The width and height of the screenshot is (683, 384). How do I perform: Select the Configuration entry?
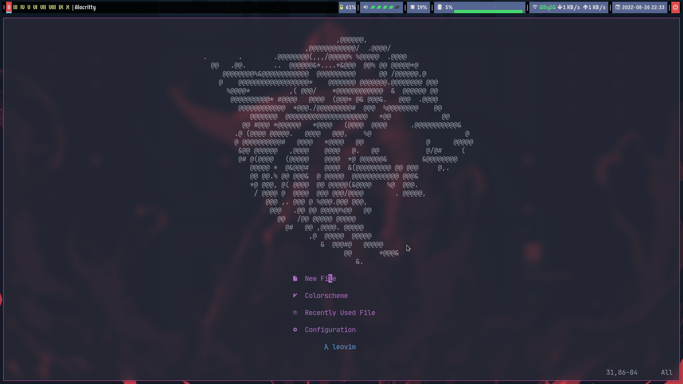click(x=330, y=330)
